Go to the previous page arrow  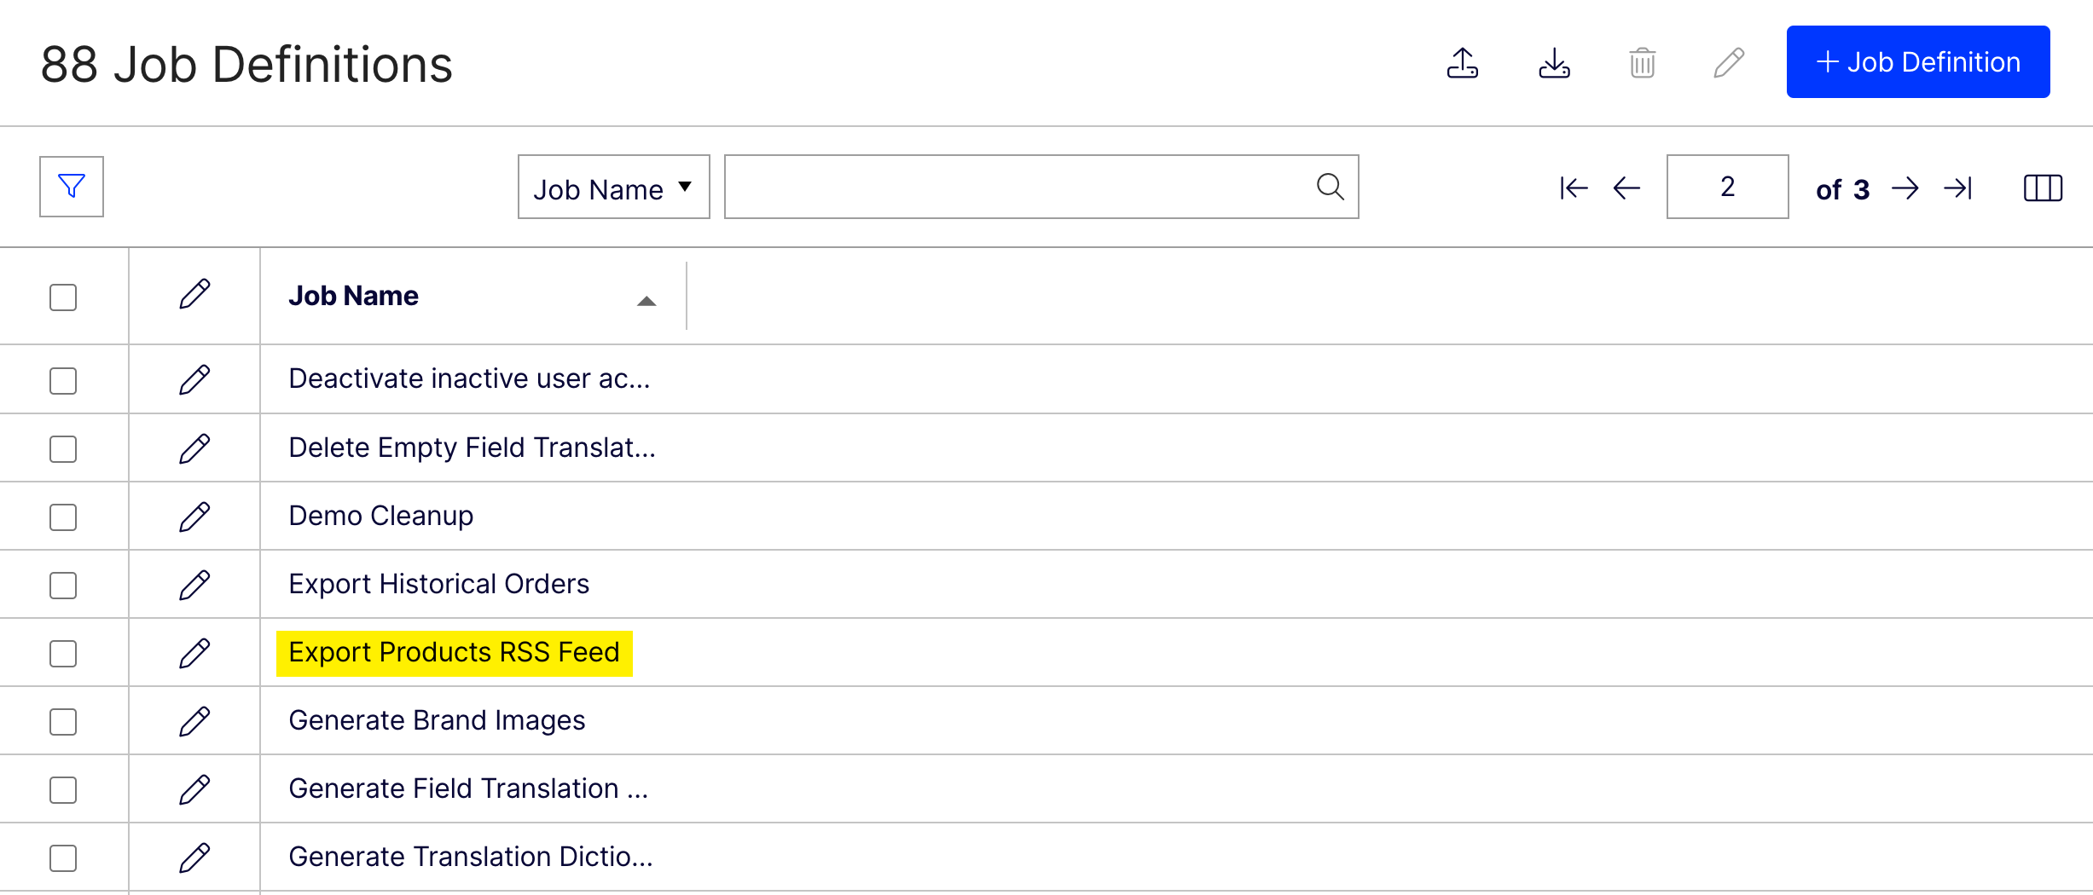click(x=1626, y=188)
